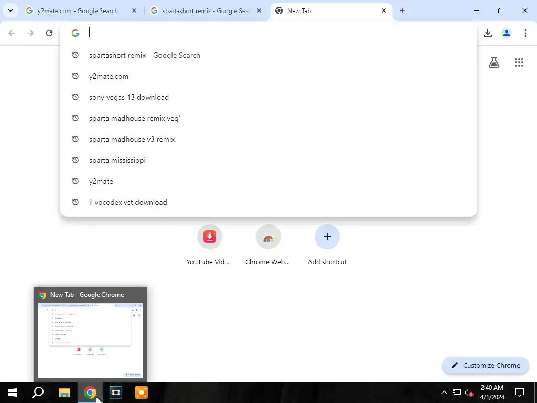This screenshot has height=403, width=537.
Task: Open the Windows notification center
Action: 520,393
